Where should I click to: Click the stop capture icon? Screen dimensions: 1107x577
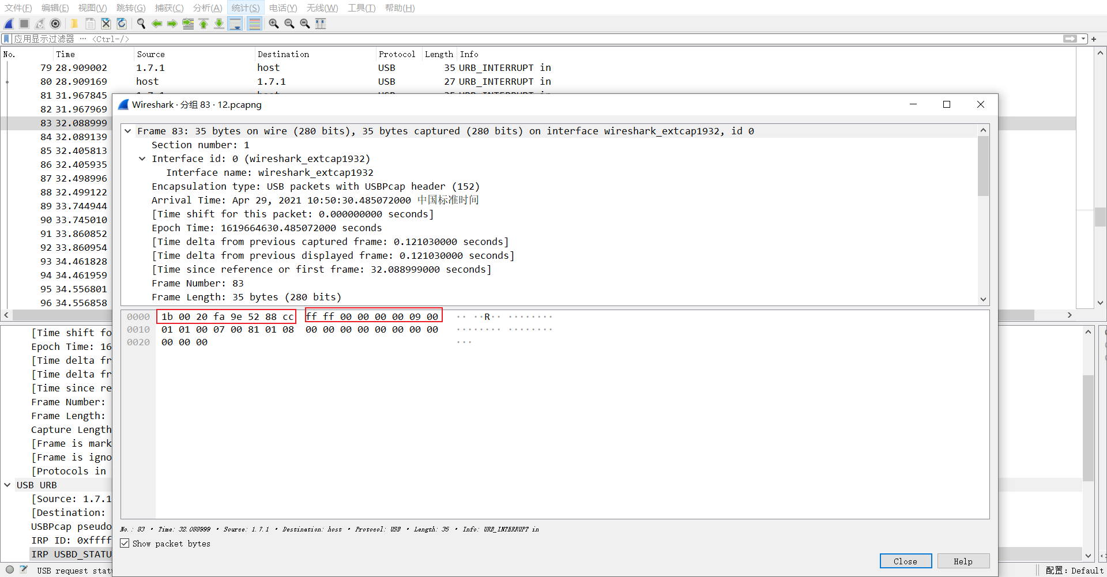click(x=23, y=24)
